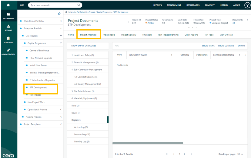Click the search input field

coord(54,5)
